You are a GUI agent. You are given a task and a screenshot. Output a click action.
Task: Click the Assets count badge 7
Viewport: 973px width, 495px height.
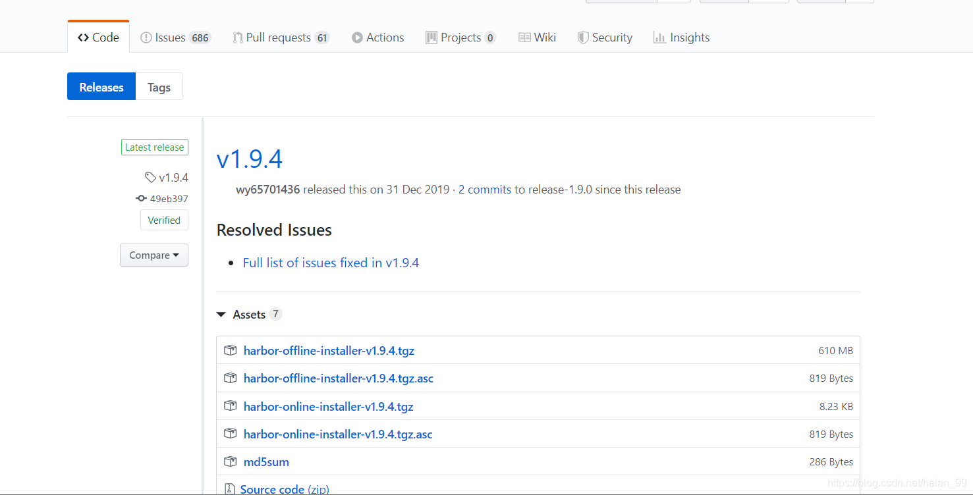coord(275,314)
